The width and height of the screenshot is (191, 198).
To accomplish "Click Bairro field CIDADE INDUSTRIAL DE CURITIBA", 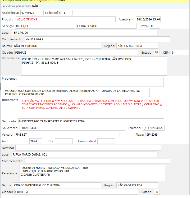I will pyautogui.click(x=57, y=185).
